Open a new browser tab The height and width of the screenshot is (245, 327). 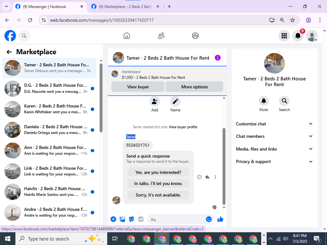(169, 6)
